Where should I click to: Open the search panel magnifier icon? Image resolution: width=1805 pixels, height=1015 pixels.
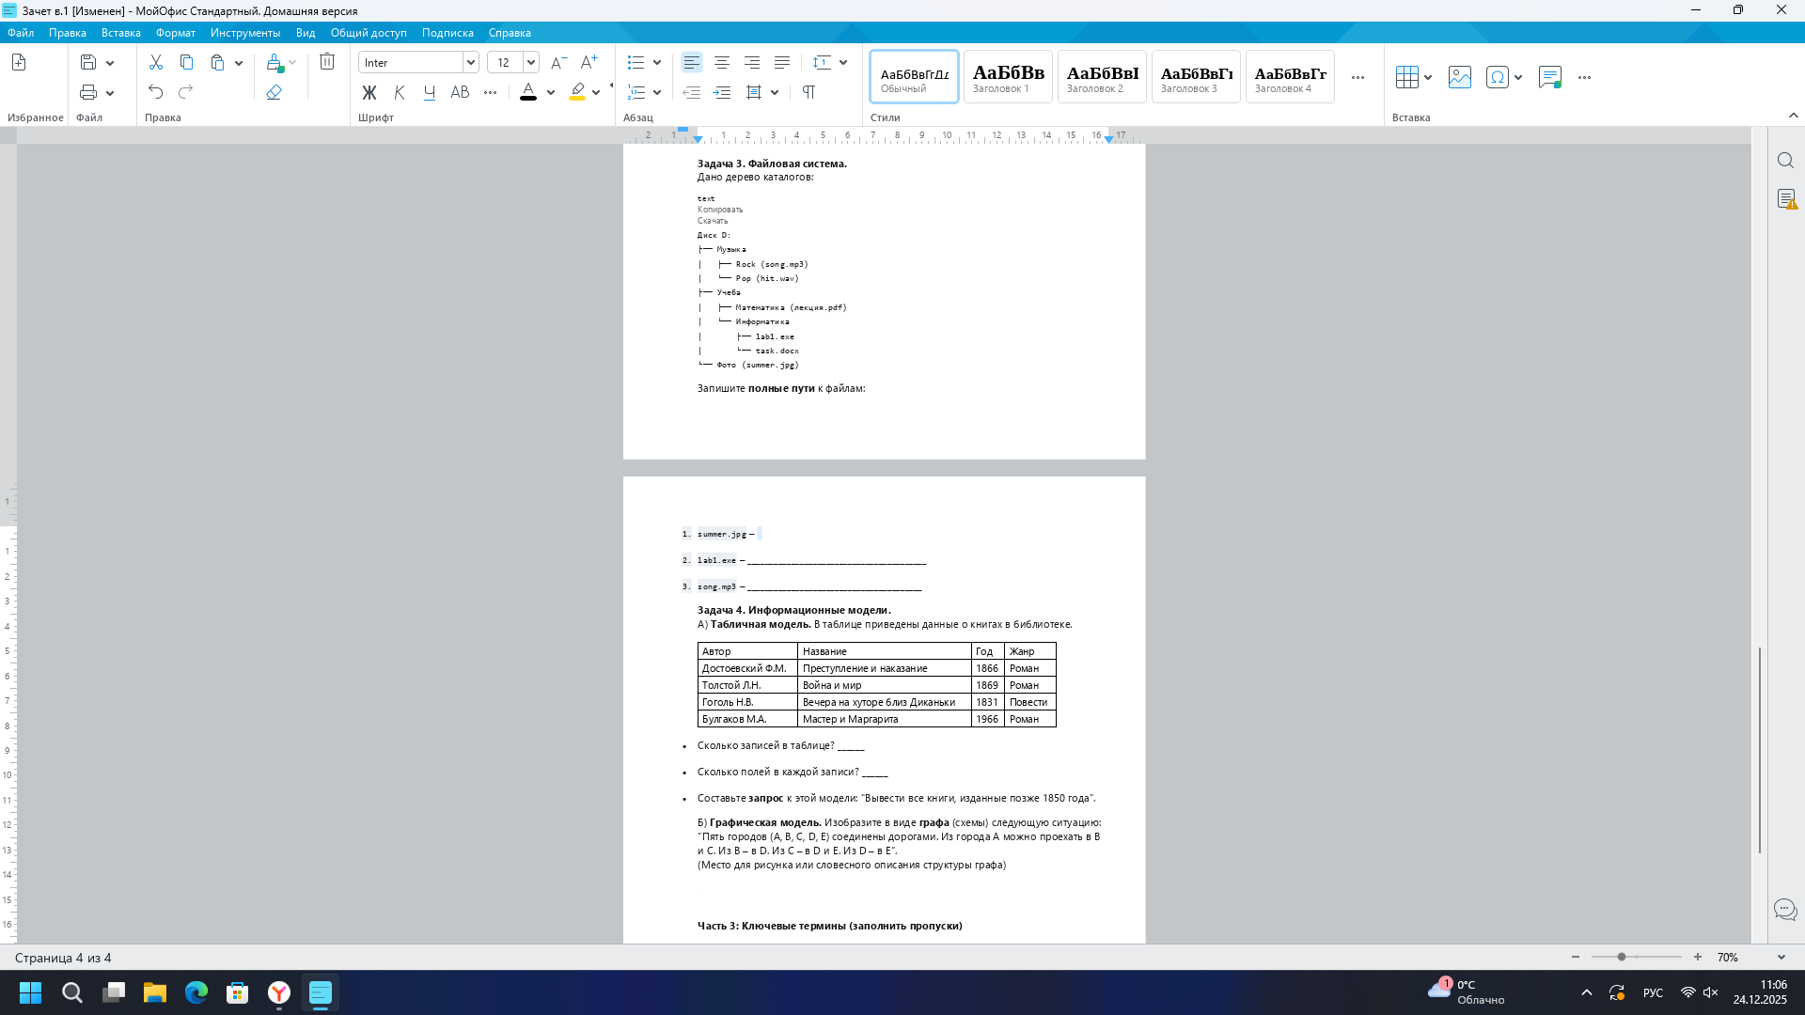click(x=1785, y=161)
